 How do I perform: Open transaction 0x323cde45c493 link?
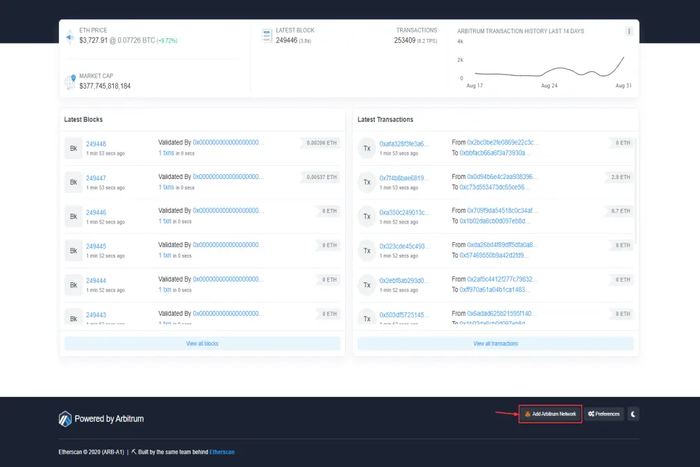click(x=404, y=246)
